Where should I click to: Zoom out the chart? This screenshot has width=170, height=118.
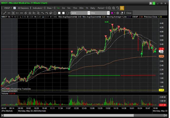tap(109, 8)
